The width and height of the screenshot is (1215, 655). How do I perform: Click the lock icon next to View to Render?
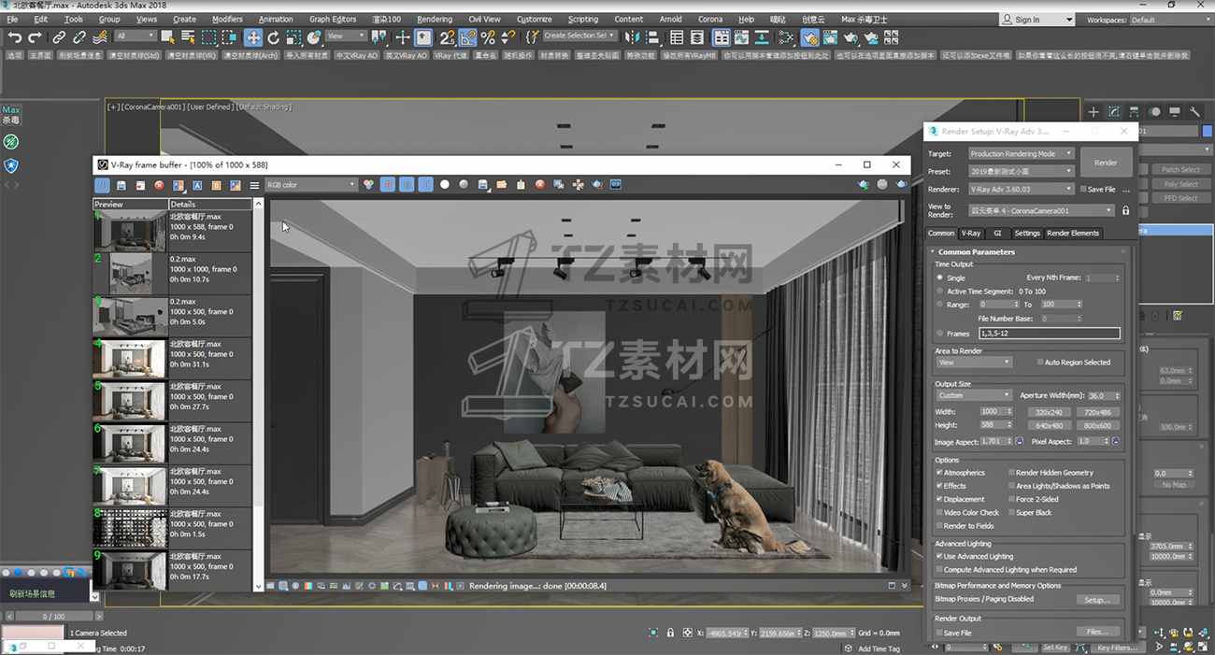pyautogui.click(x=1125, y=211)
